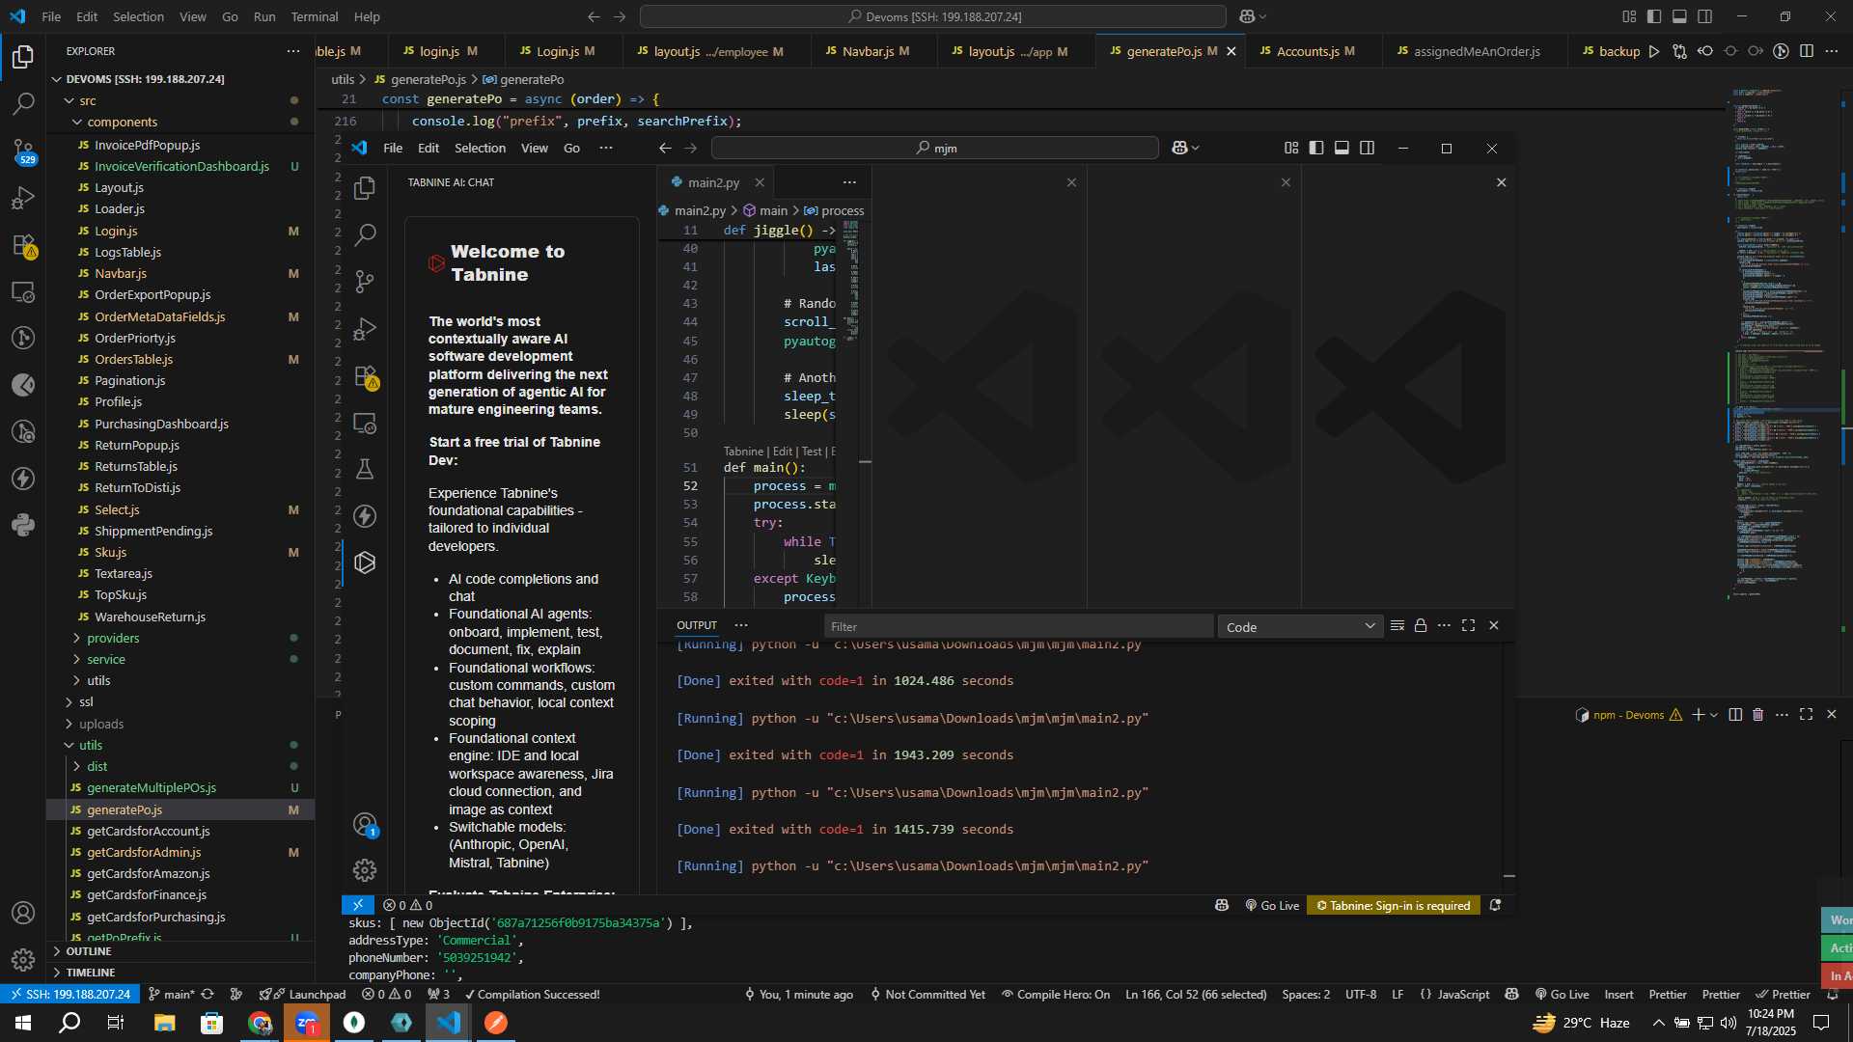
Task: Open Source Control in the mjm window
Action: pyautogui.click(x=365, y=282)
